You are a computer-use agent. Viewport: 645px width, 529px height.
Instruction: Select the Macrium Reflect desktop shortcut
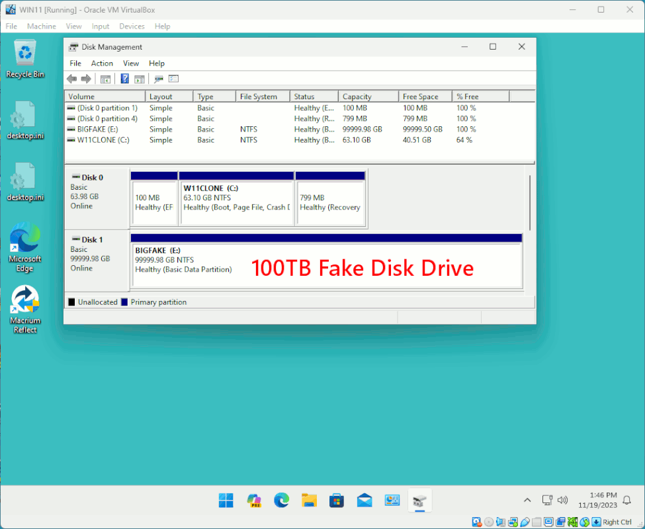click(x=25, y=309)
